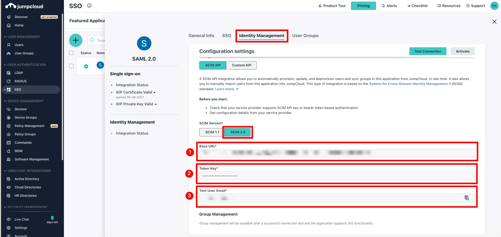Click Get Started badge next to Discover
This screenshot has width=501, height=237.
click(x=49, y=17)
